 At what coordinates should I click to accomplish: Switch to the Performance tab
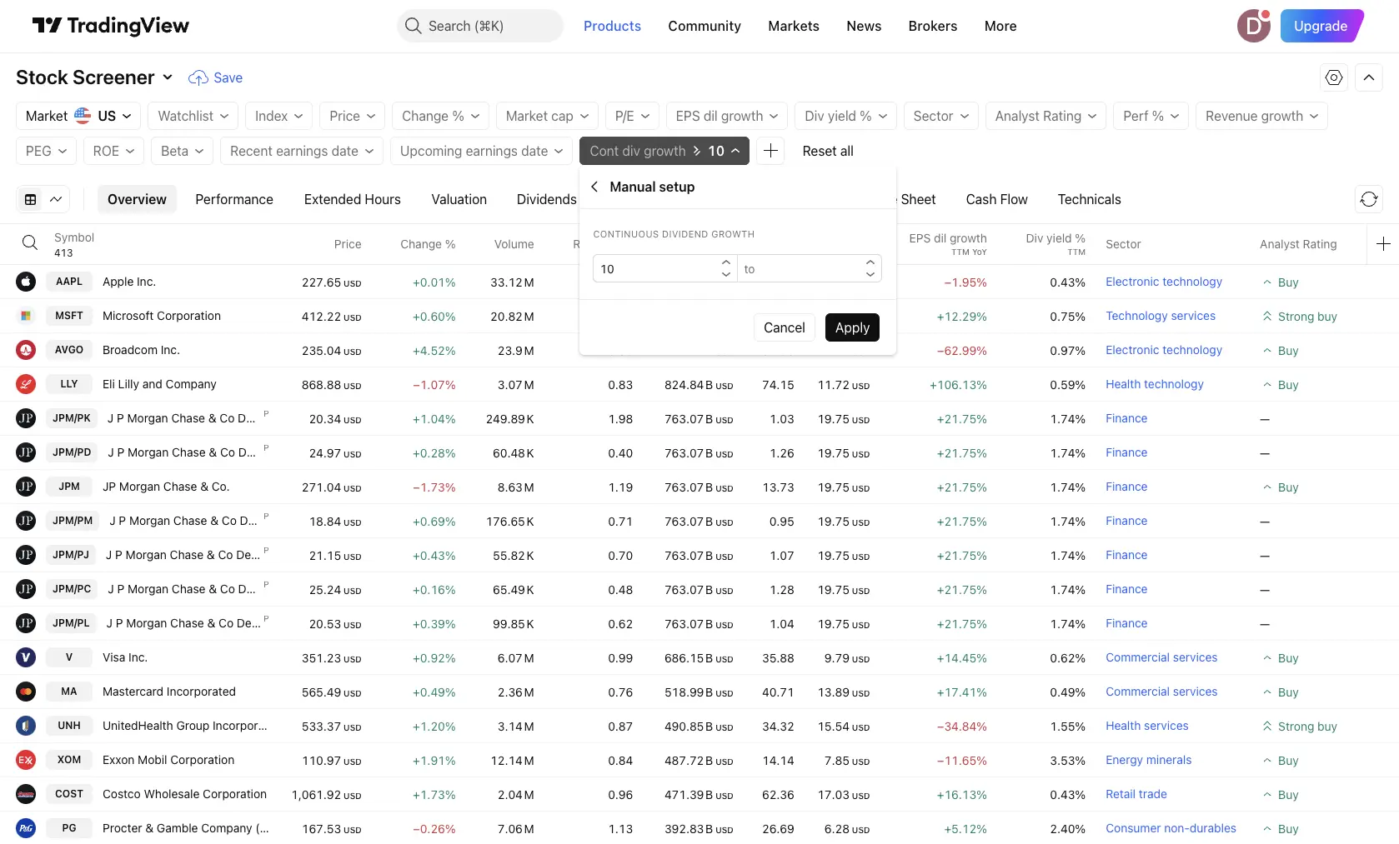point(234,199)
